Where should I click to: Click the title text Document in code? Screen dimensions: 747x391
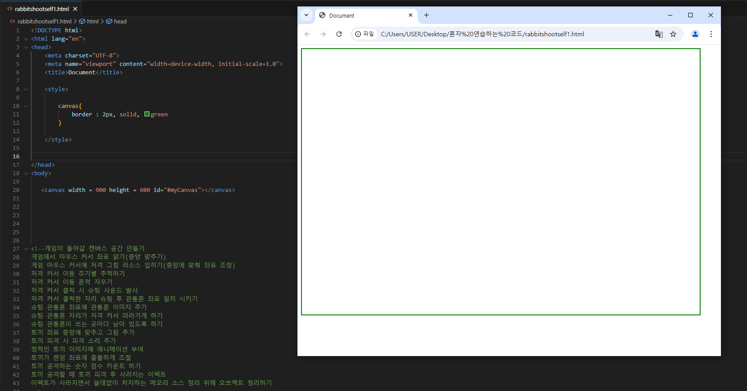click(82, 73)
